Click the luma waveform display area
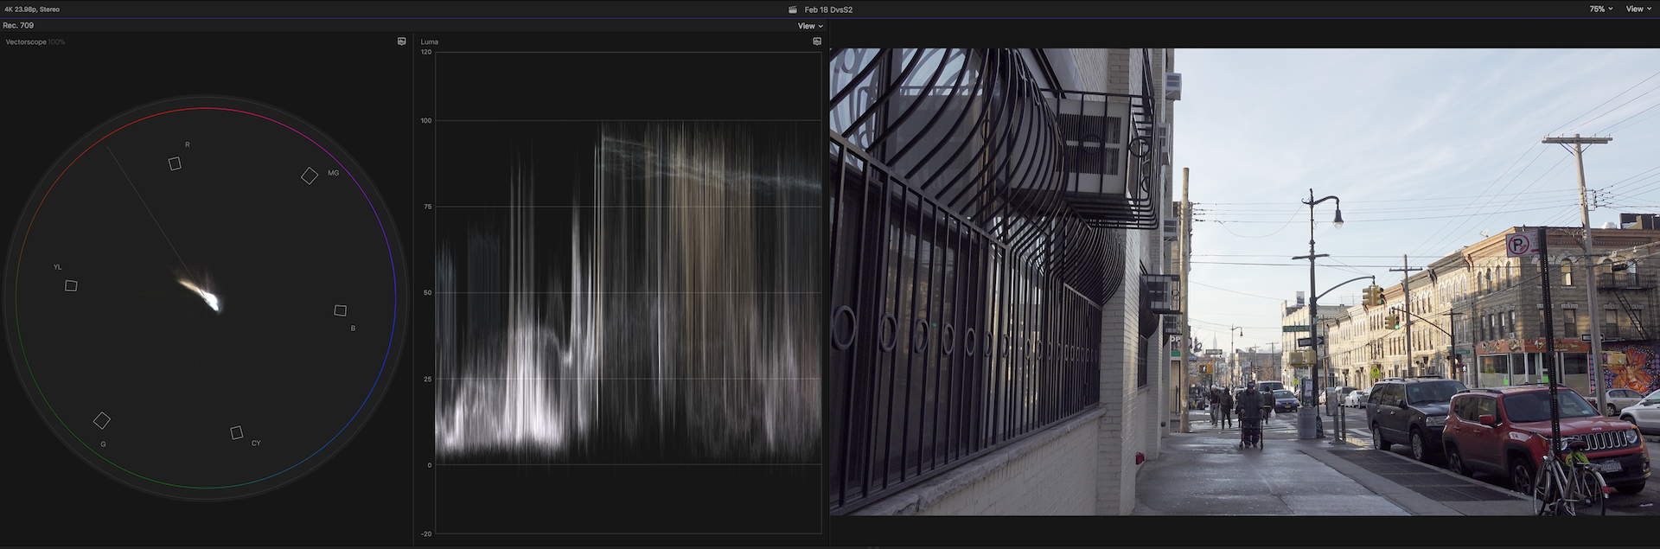The width and height of the screenshot is (1660, 549). 628,294
